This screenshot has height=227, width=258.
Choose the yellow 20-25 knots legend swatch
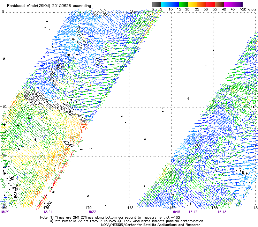pyautogui.click(x=192, y=4)
